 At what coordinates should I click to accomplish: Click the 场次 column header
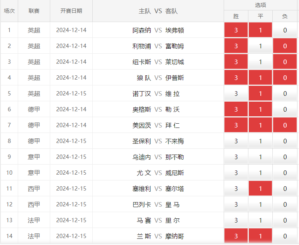[9, 11]
